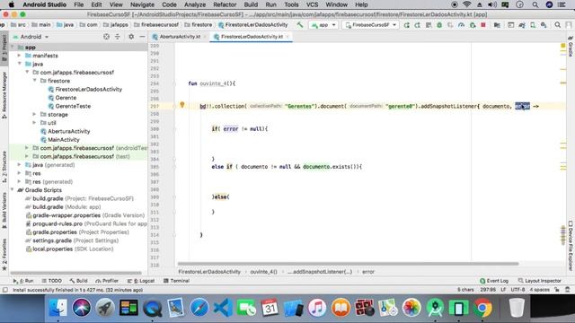The height and width of the screenshot is (323, 575).
Task: Toggle the Favorites side panel
Action: point(4,255)
